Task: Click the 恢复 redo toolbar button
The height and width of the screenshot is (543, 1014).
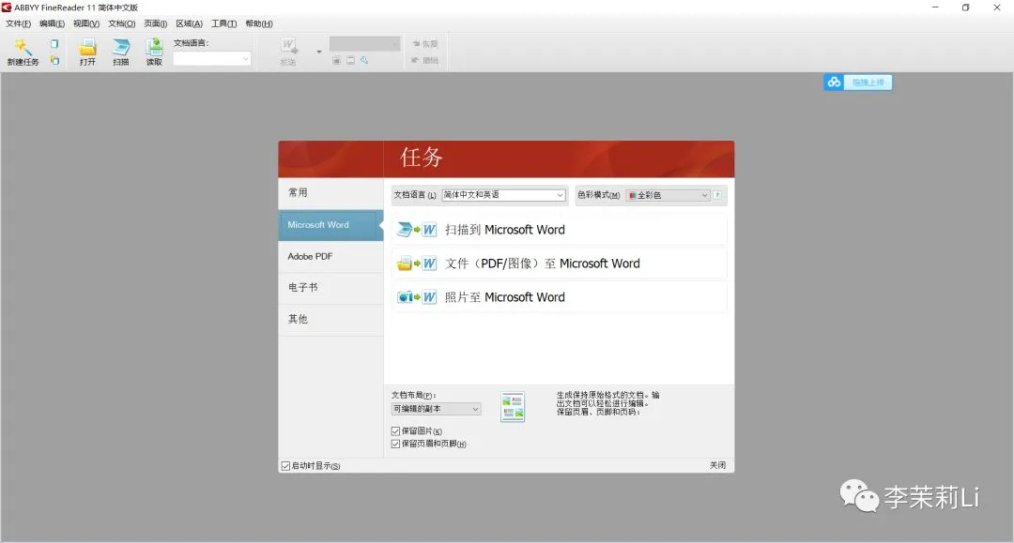Action: [x=425, y=44]
